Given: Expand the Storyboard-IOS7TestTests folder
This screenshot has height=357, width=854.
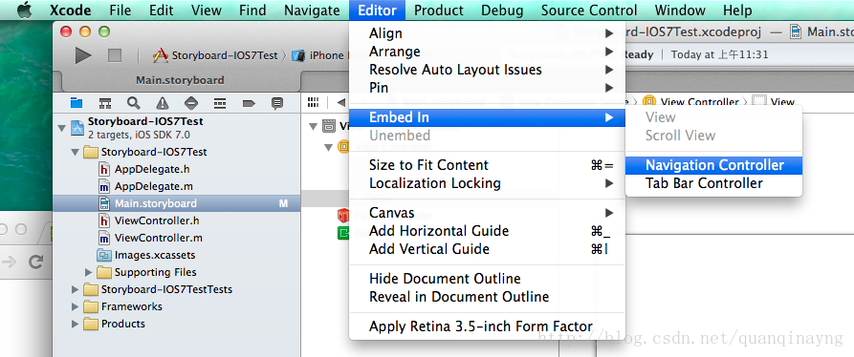Looking at the screenshot, I should [75, 289].
